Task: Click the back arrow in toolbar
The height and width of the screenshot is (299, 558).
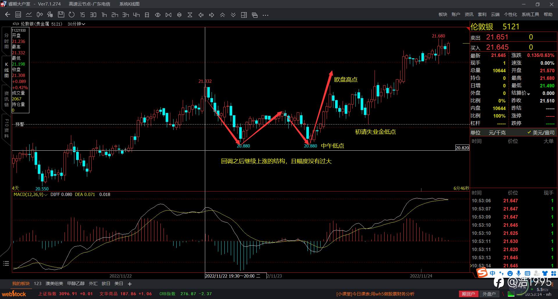Action: pyautogui.click(x=8, y=15)
